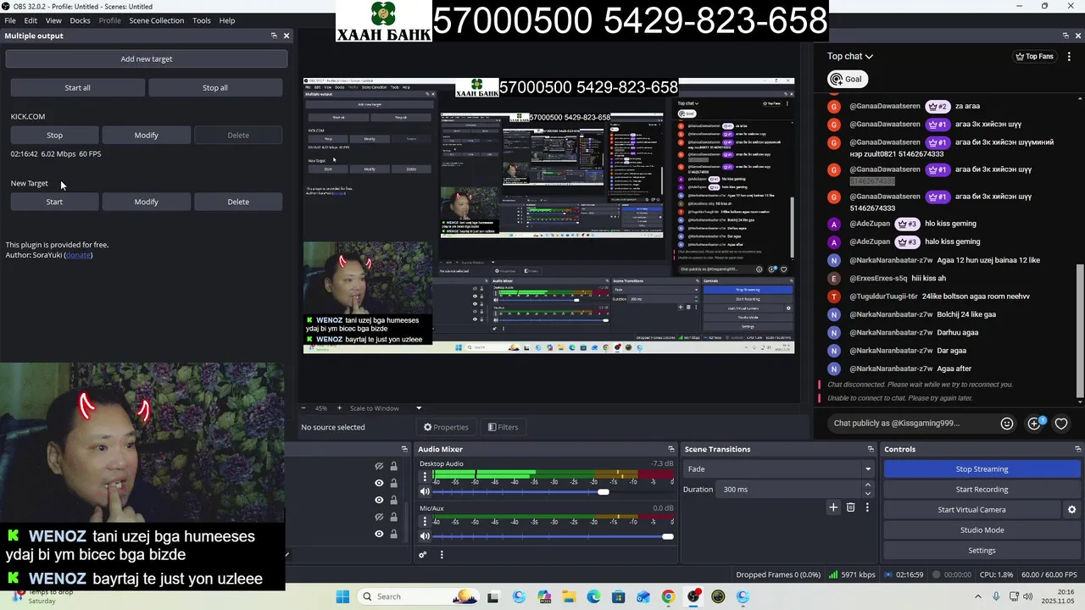
Task: Float the Controls dock
Action: coord(1077,449)
